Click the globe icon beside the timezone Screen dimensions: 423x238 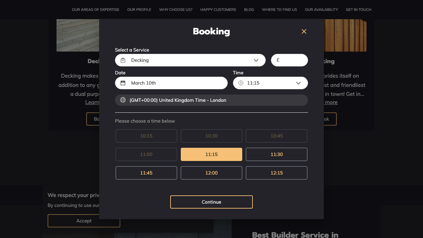coord(123,100)
